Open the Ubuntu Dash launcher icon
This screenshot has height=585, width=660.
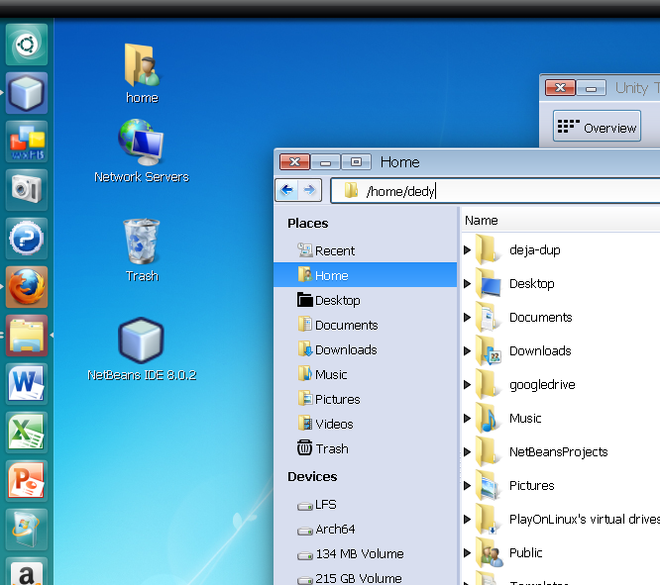27,45
